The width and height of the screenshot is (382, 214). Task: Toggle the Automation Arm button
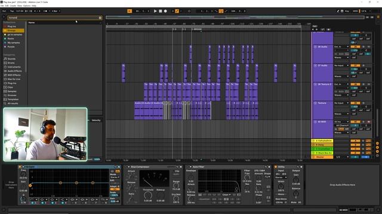click(x=177, y=11)
